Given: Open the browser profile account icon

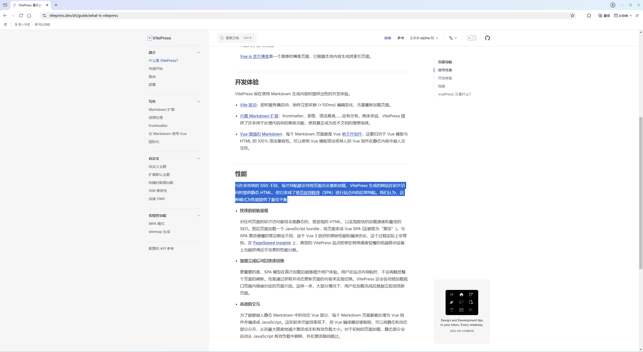Looking at the screenshot, I should [x=613, y=5].
